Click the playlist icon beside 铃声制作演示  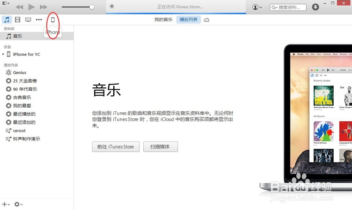click(x=8, y=139)
